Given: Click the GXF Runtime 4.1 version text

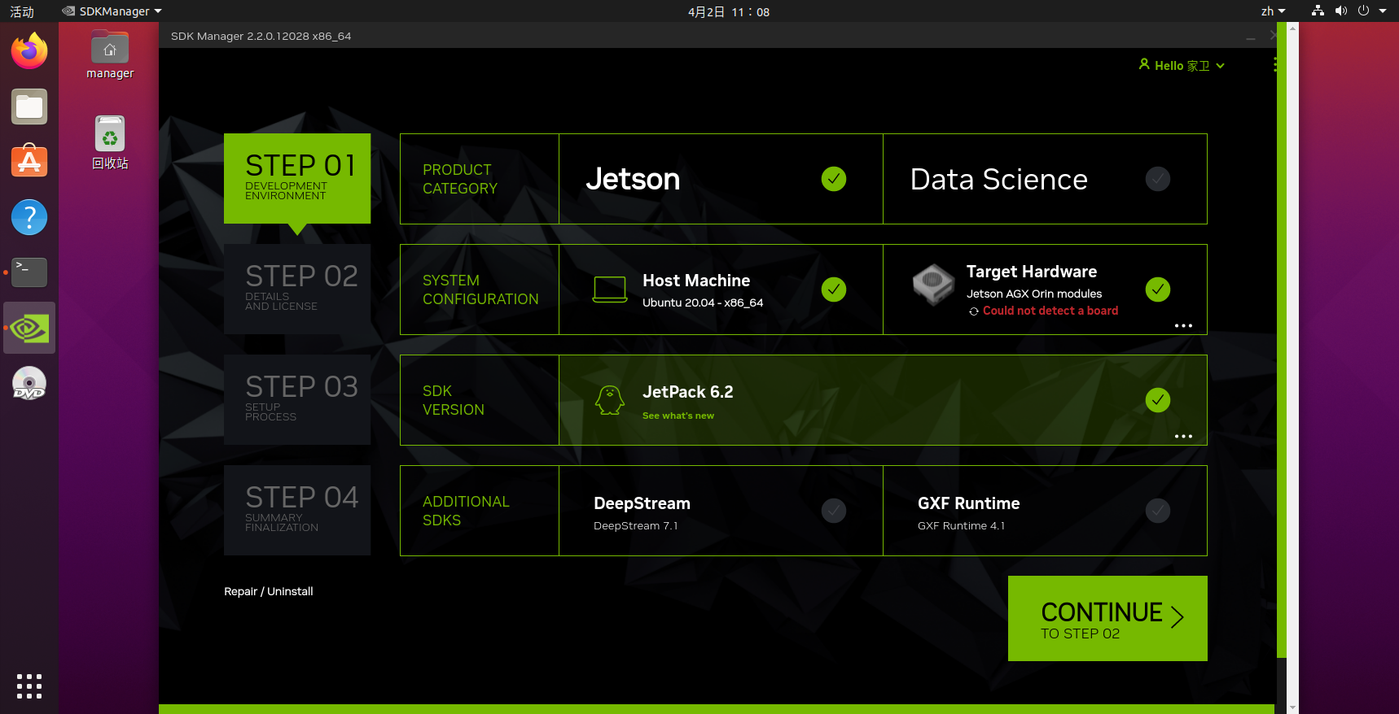Looking at the screenshot, I should 961,526.
